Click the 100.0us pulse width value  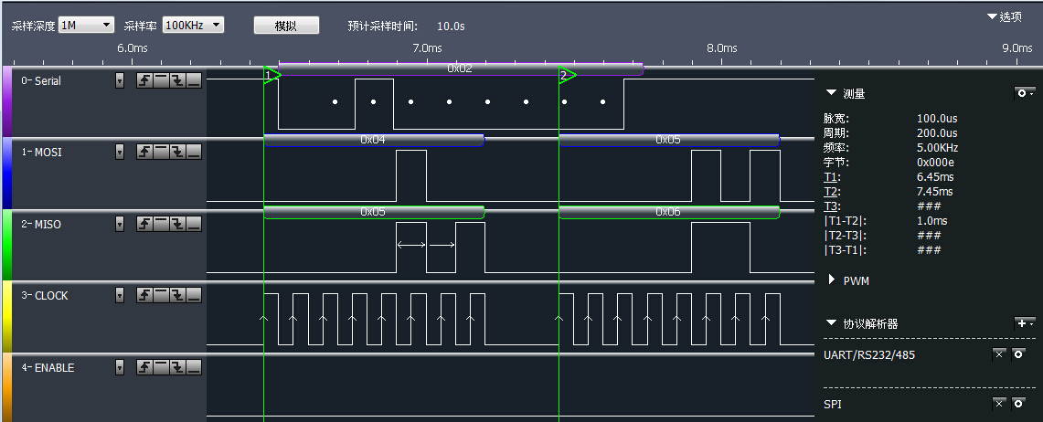(x=937, y=119)
